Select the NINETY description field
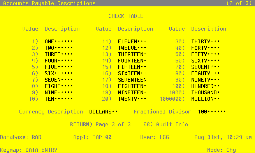Viewport: 255px width, 153px height. pos(205,80)
